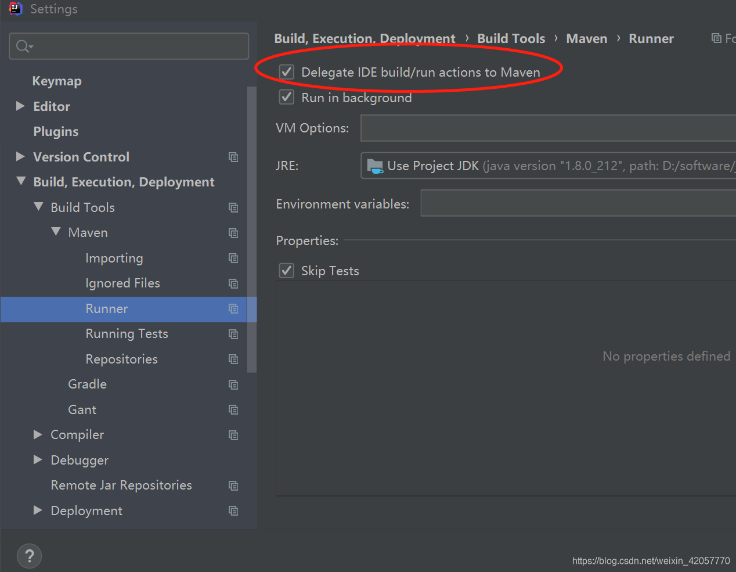
Task: Click project-level icon beside Build Tools
Action: [x=233, y=207]
